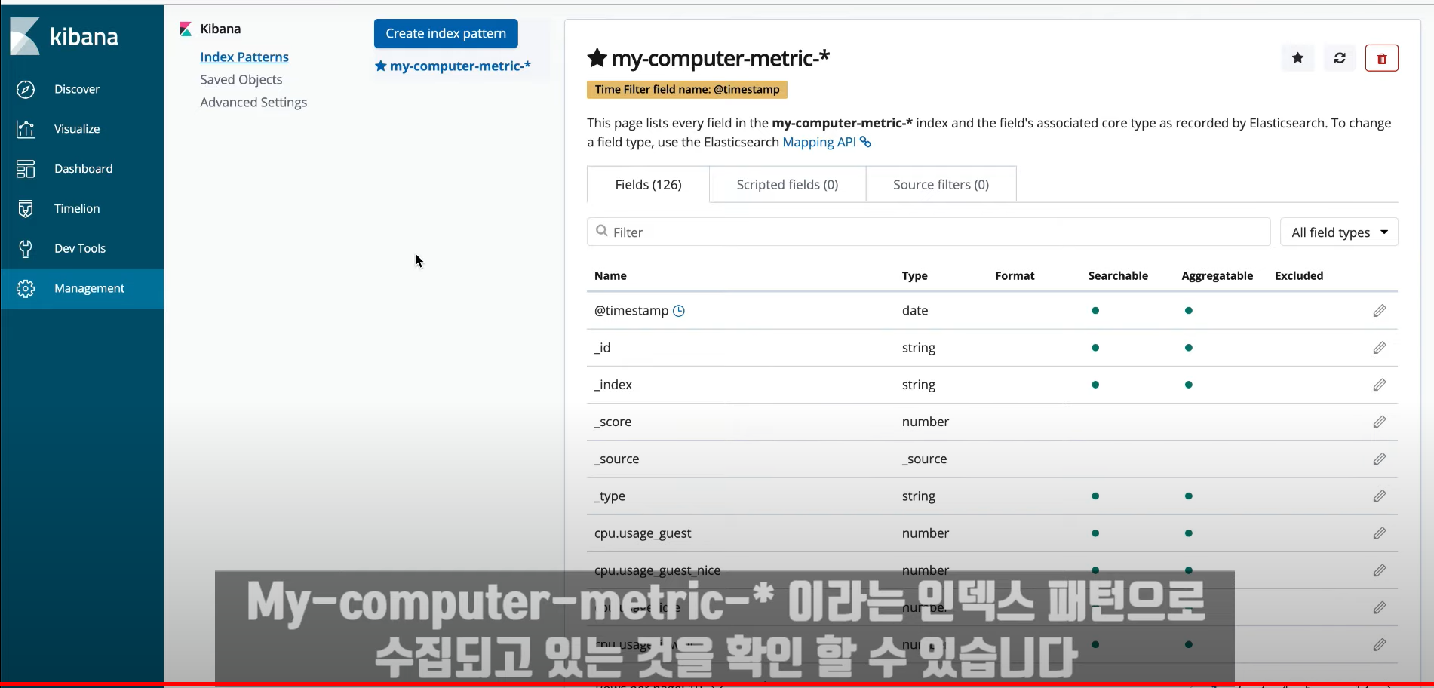Open the Discover compass icon
1434x688 pixels.
tap(26, 89)
